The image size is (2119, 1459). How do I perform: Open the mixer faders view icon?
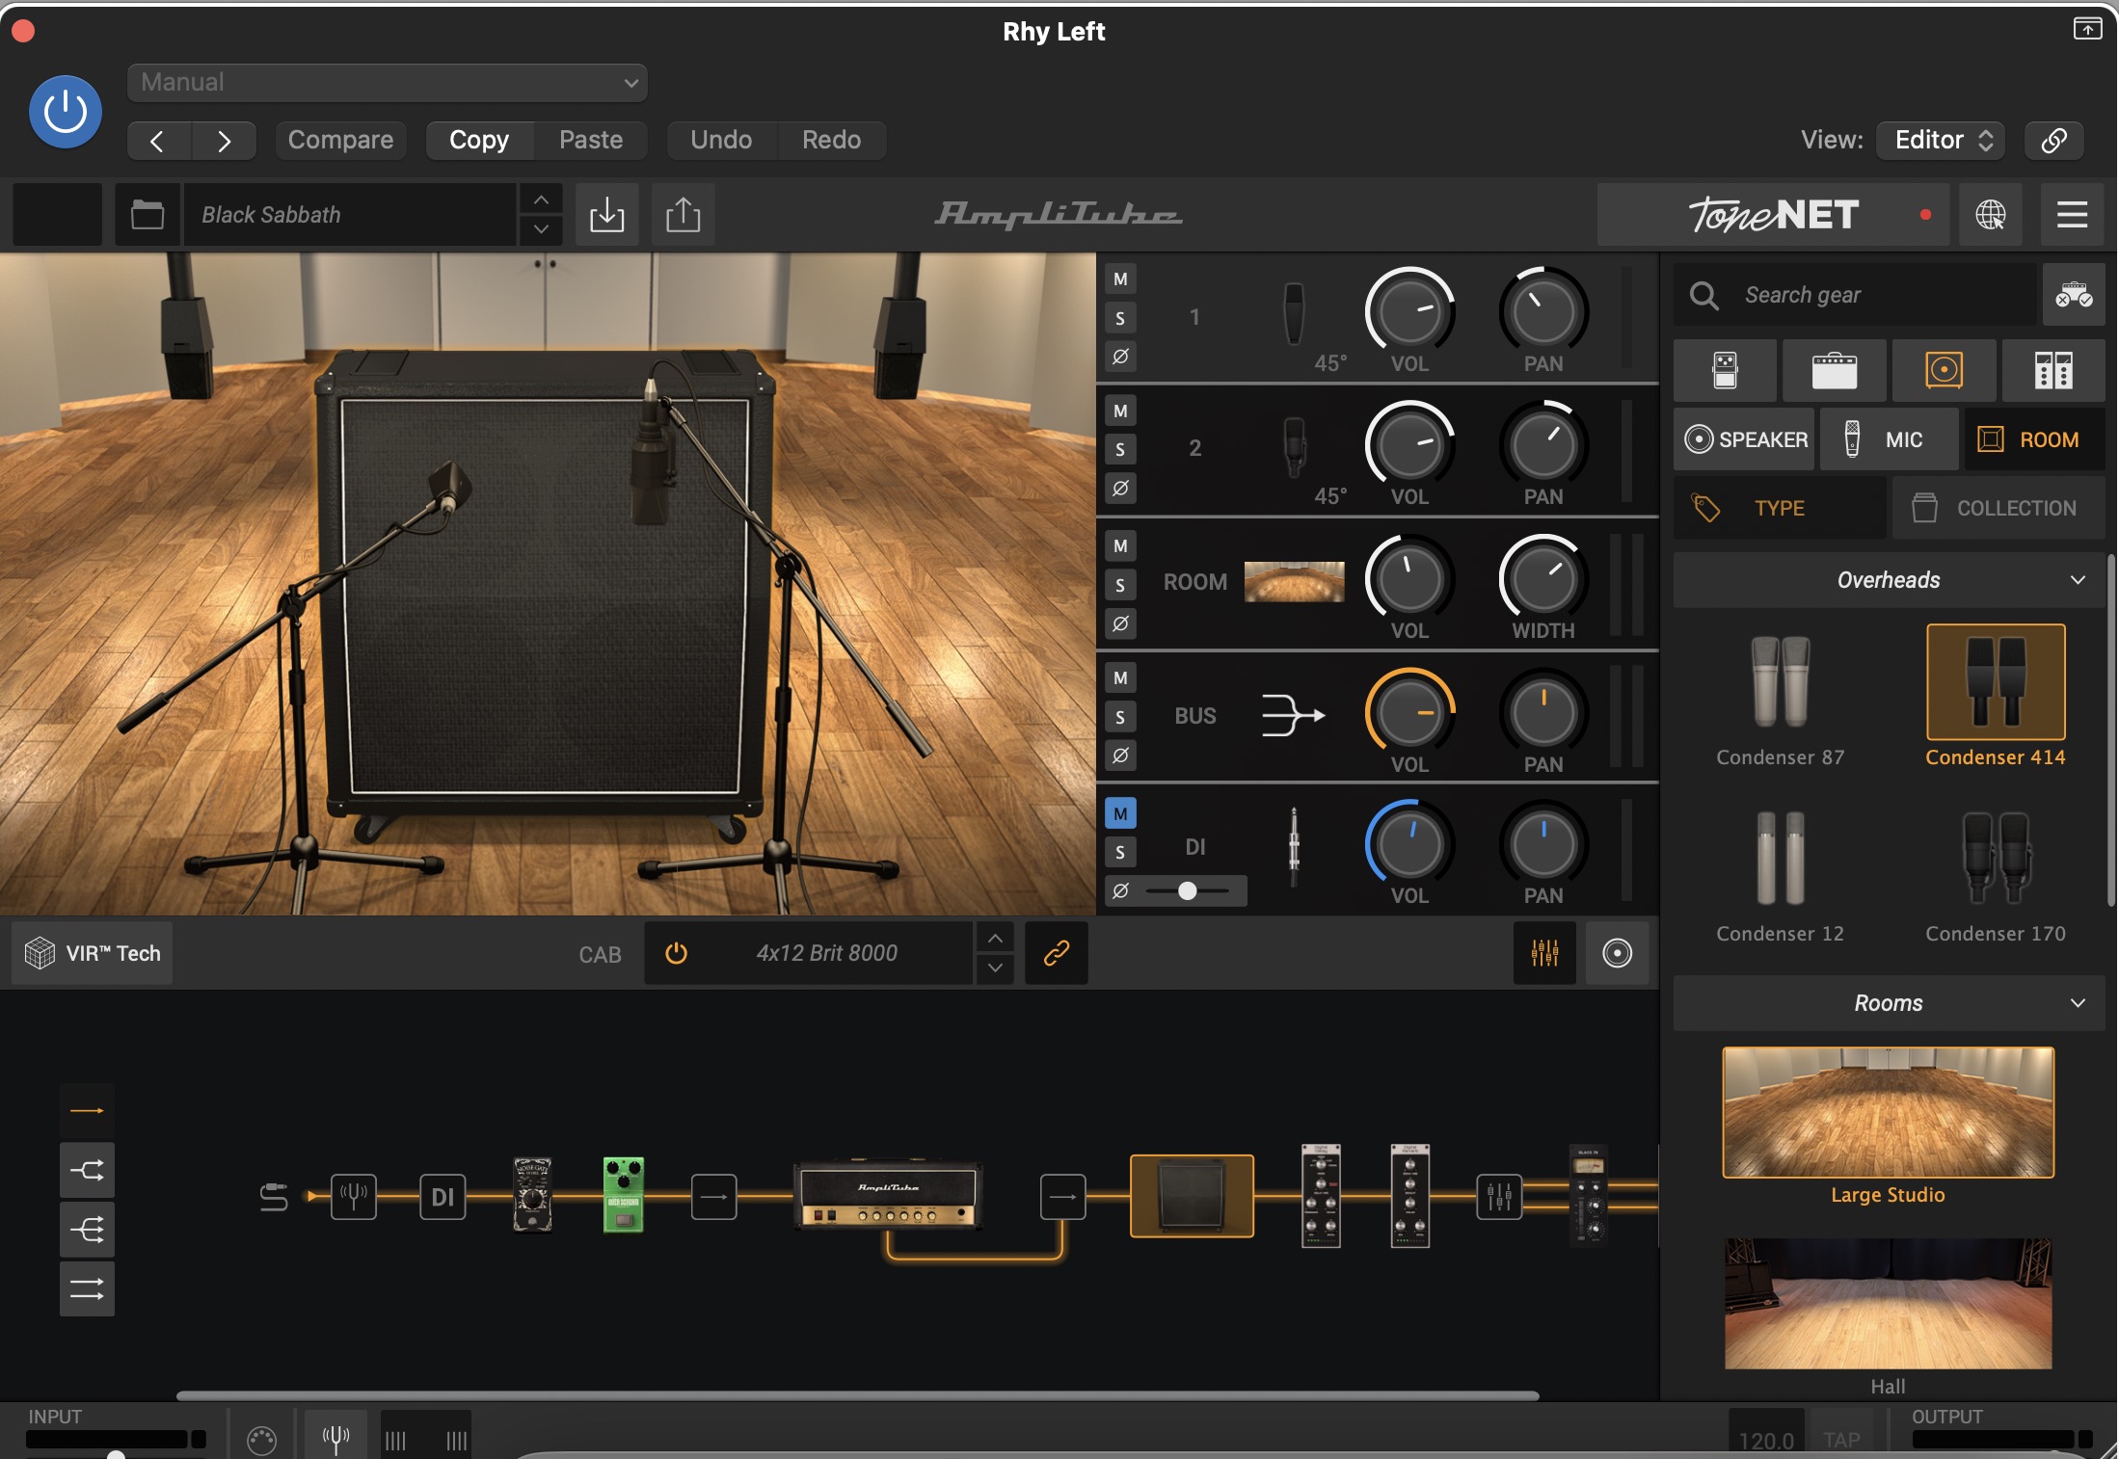[1544, 953]
